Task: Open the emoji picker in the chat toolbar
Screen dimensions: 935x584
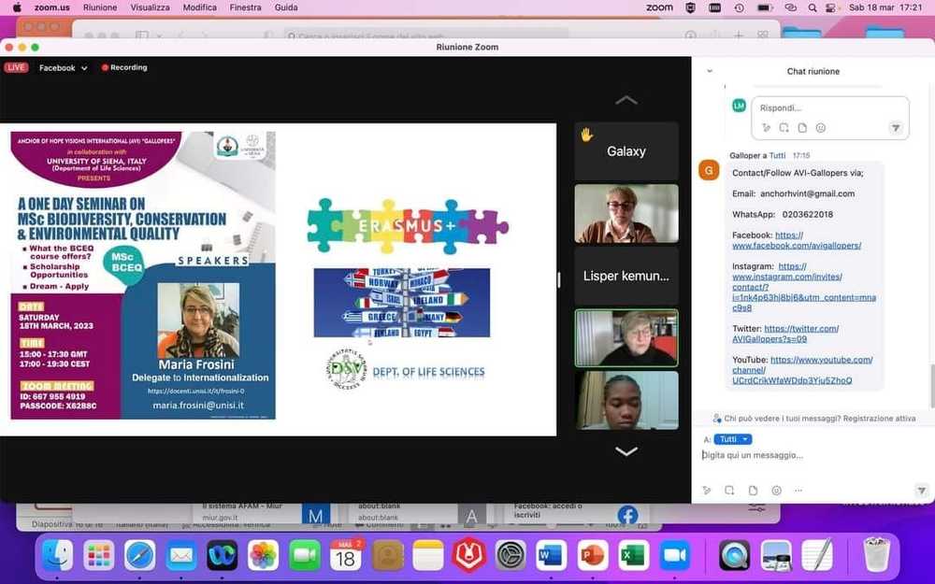Action: pos(775,490)
